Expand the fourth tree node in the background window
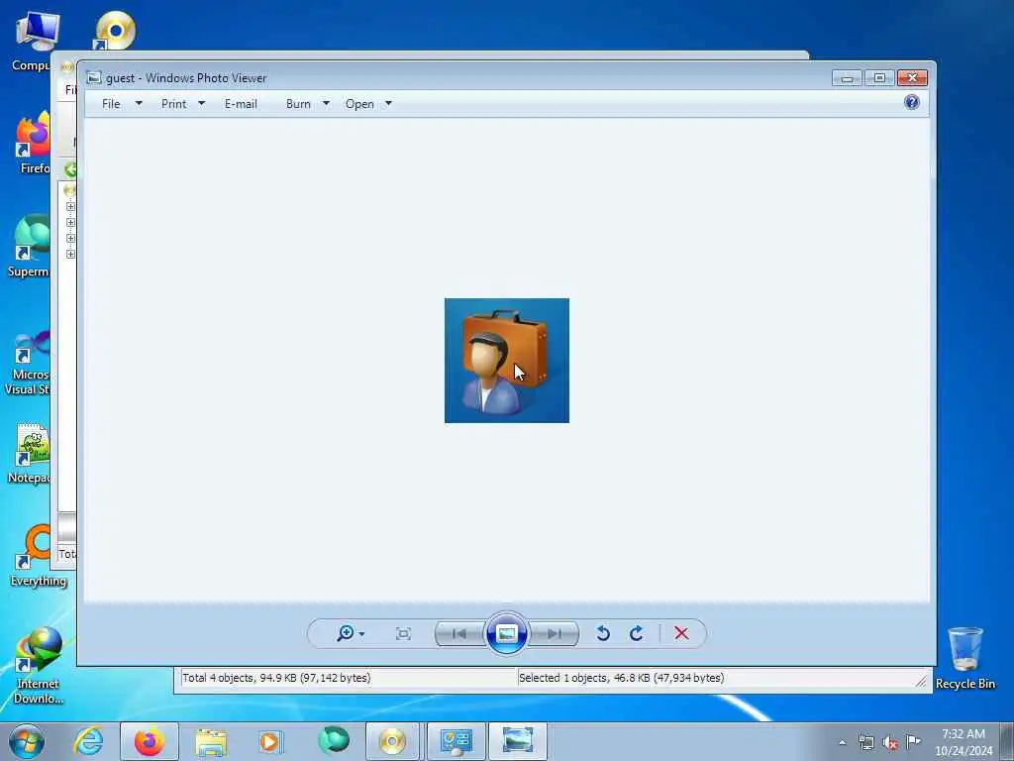Image resolution: width=1014 pixels, height=761 pixels. [70, 255]
